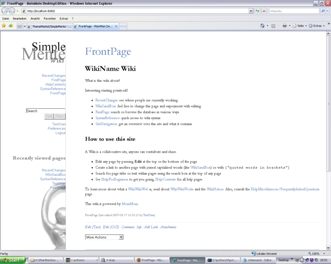Image resolution: width=331 pixels, height=264 pixels.
Task: Click inside the wiki Search field
Action: click(x=46, y=111)
